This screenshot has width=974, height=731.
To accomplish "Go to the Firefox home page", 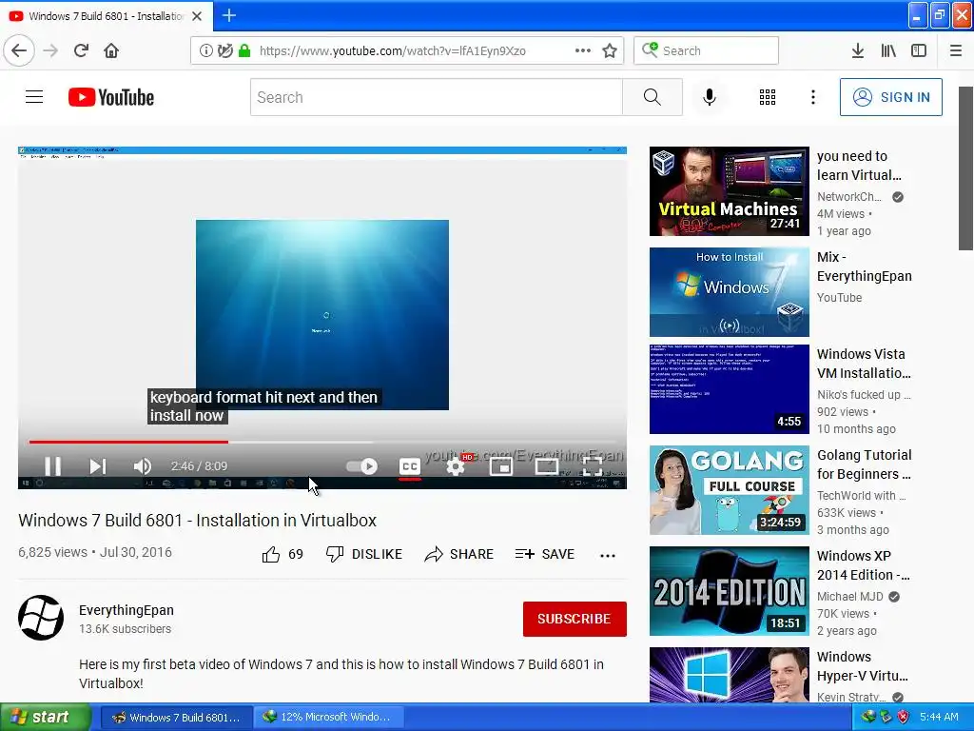I will tap(111, 50).
